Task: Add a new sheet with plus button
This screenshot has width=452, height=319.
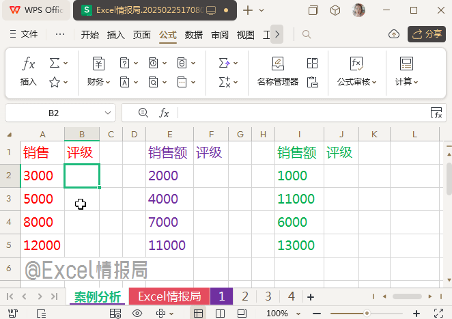Action: (311, 296)
